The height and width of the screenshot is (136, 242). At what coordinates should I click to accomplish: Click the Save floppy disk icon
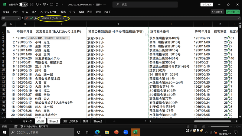pos(32,5)
